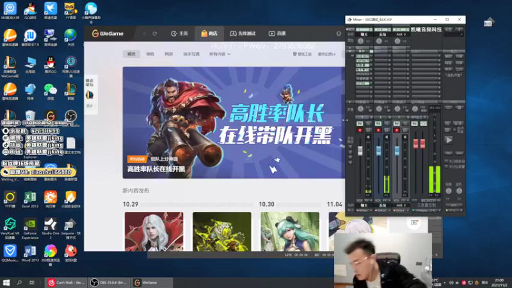Open the Studio One 3 desktop shortcut
The height and width of the screenshot is (288, 512).
coord(51,228)
